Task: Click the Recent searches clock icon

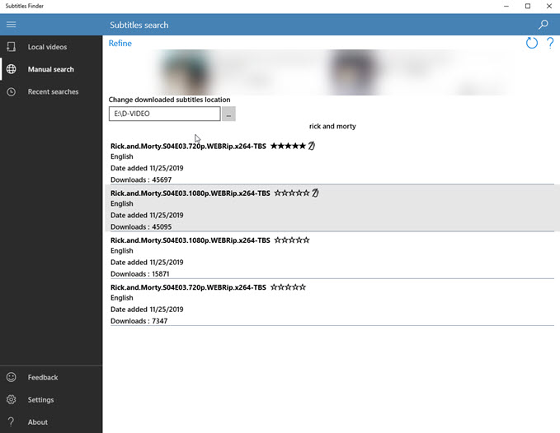Action: (x=11, y=91)
